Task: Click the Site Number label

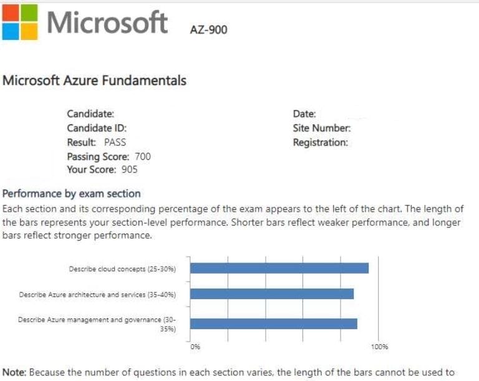Action: pyautogui.click(x=322, y=128)
